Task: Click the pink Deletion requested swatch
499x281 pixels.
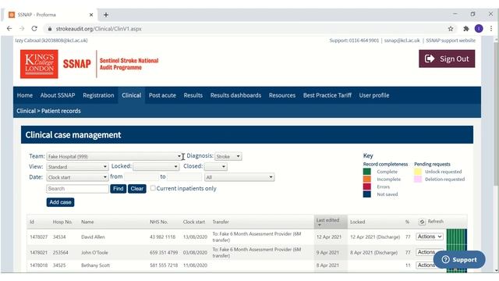Action: pyautogui.click(x=418, y=179)
